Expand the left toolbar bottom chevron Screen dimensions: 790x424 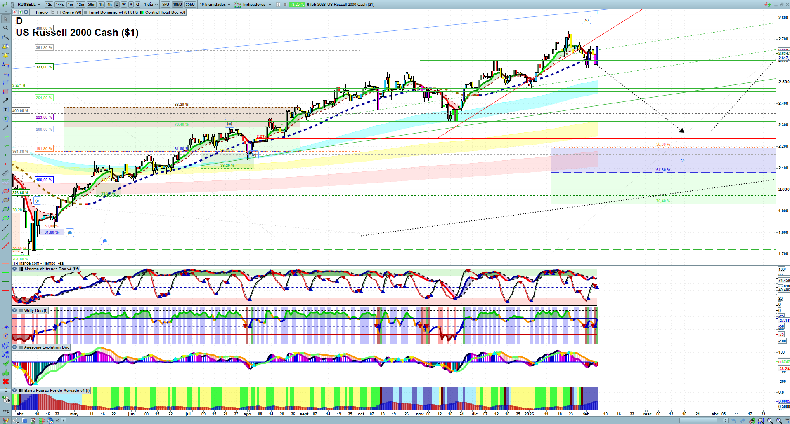[6, 391]
